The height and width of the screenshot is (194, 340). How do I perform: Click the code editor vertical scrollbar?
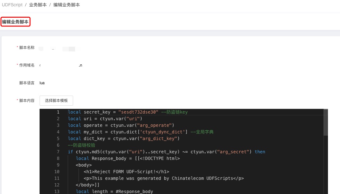click(x=326, y=123)
